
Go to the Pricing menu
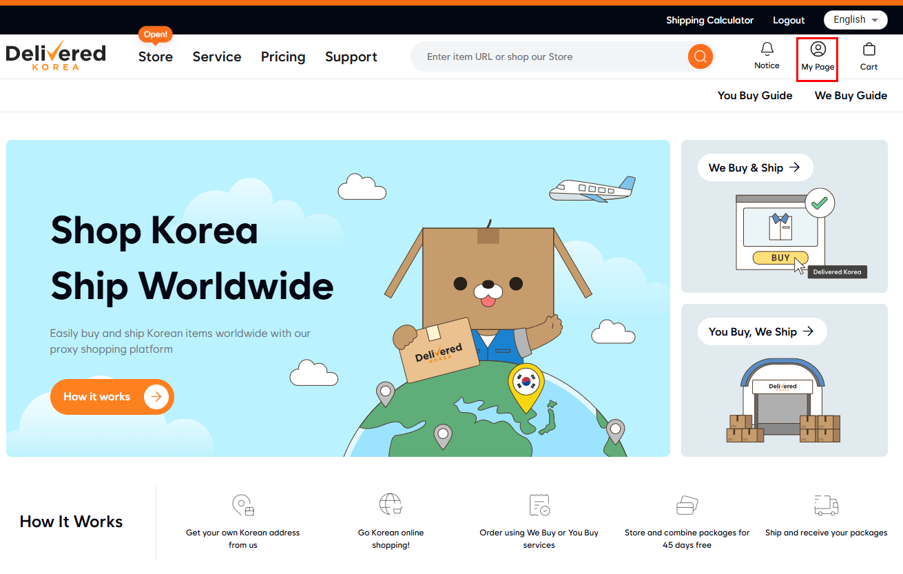tap(283, 57)
